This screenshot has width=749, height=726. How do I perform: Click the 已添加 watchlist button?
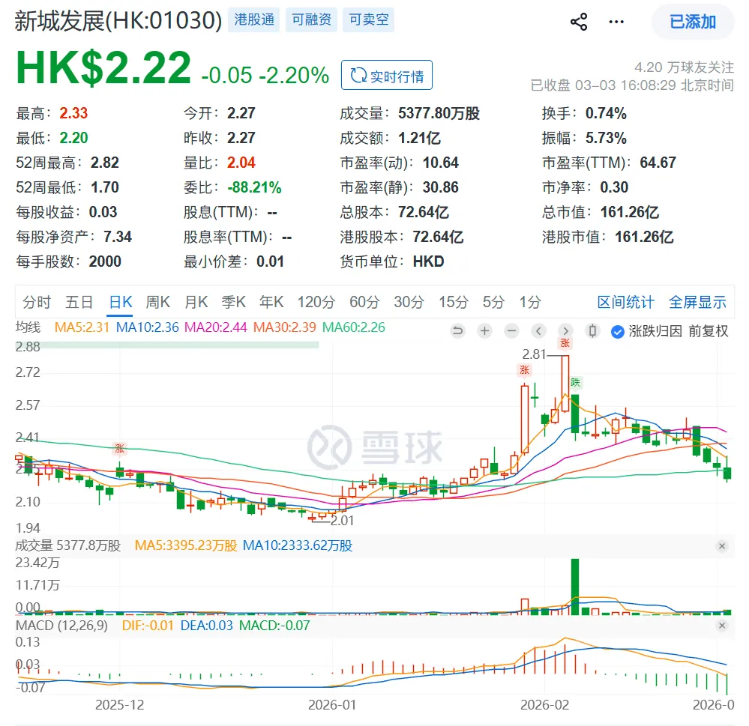pyautogui.click(x=693, y=22)
